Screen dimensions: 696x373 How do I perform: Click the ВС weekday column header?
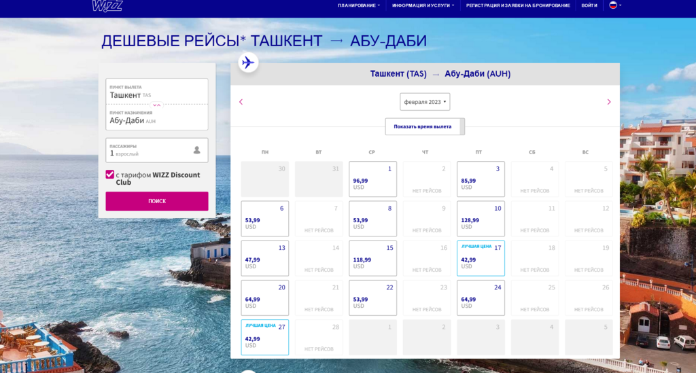(x=585, y=152)
